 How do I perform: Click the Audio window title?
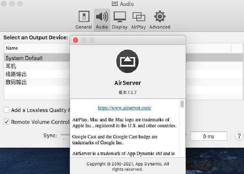click(127, 4)
